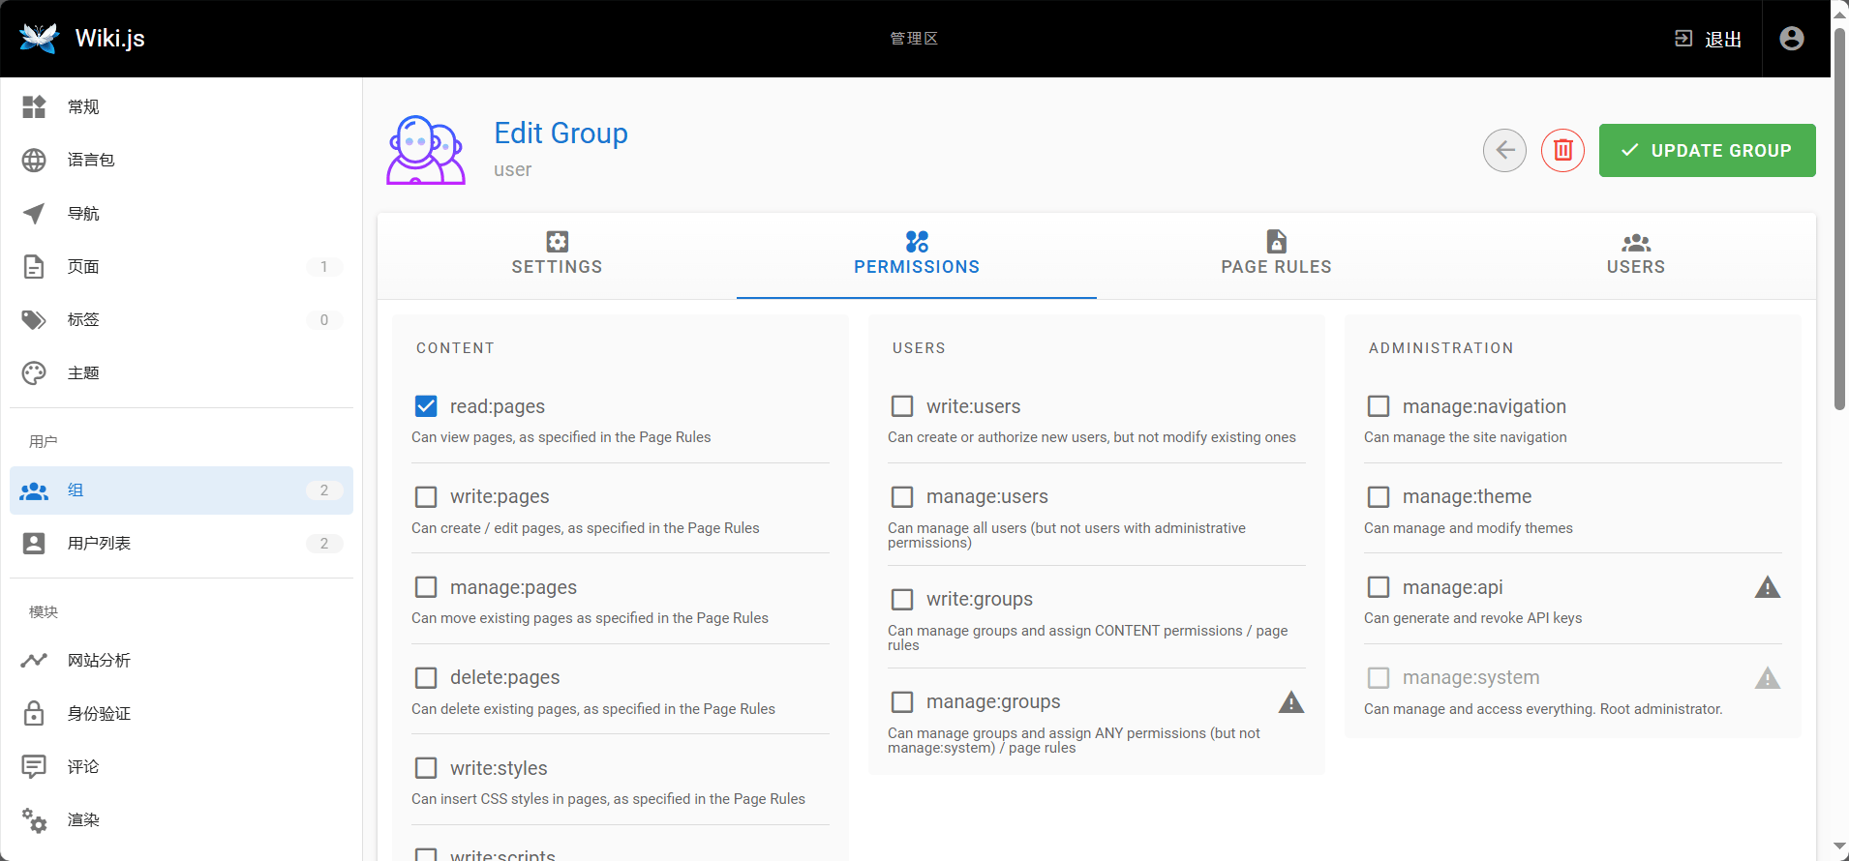Switch to the Page Rules tab

click(x=1276, y=255)
